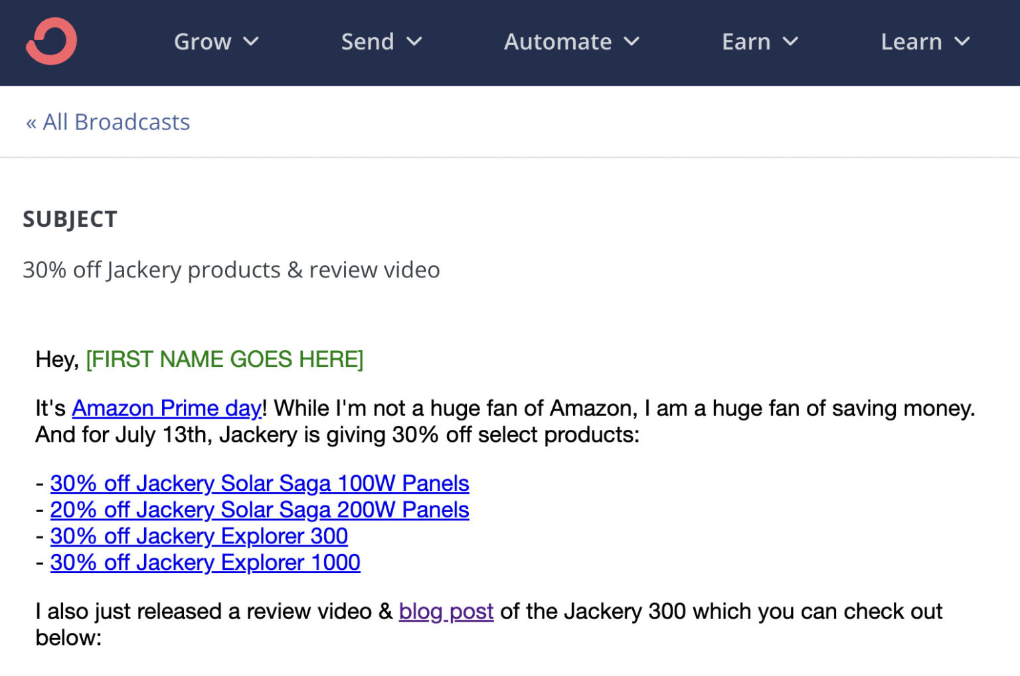This screenshot has width=1020, height=676.
Task: Select the Automate navigation item
Action: 557,42
